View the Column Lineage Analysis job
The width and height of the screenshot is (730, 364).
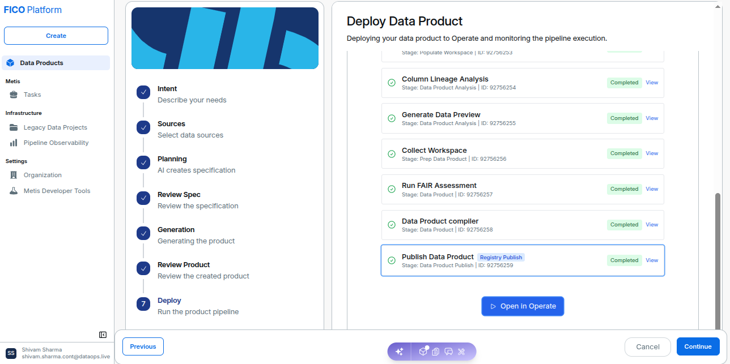[x=652, y=83]
